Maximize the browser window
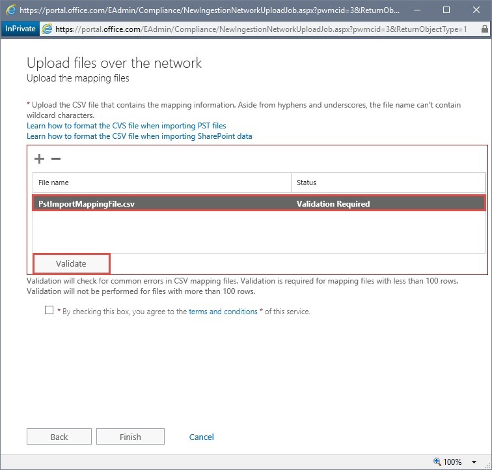492x470 pixels. click(x=446, y=10)
